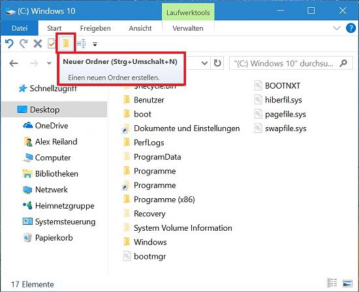Screen dimensions: 359x292
Task: Switch to the Freigeben ribbon tab
Action: coord(95,28)
